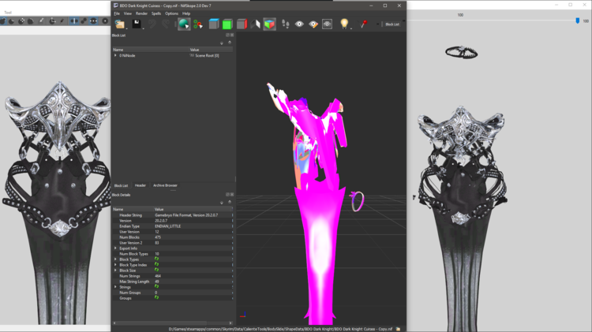Click the Save floppy disk icon
592x332 pixels.
(x=137, y=24)
